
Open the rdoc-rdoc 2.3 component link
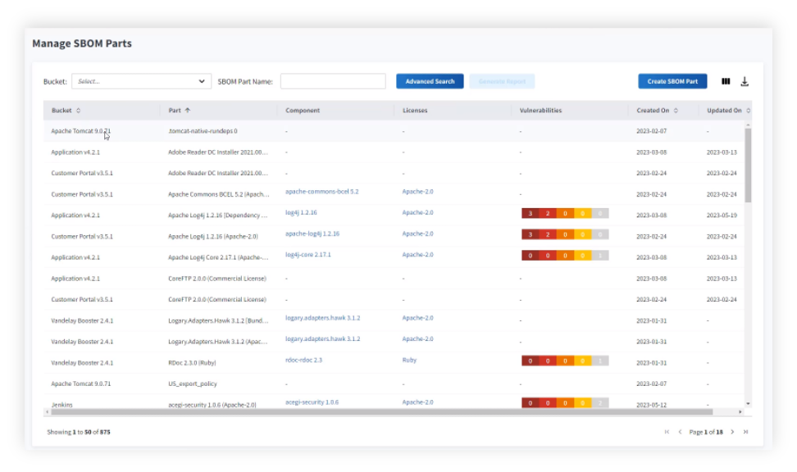pos(303,360)
